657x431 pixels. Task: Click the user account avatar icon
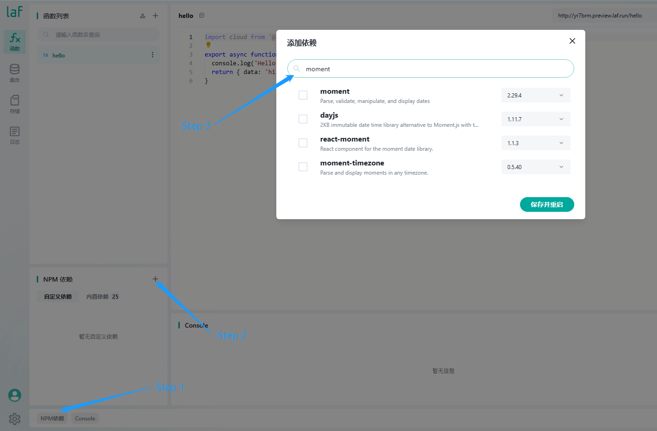[x=15, y=395]
